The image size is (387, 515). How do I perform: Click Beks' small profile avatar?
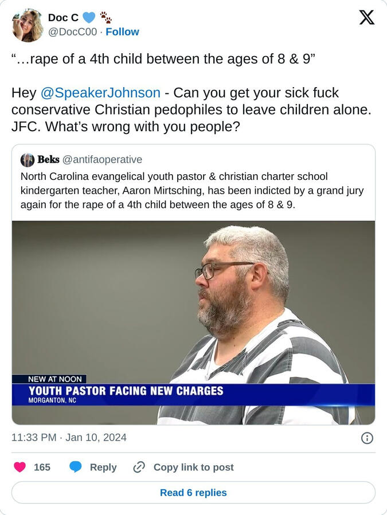(x=28, y=160)
